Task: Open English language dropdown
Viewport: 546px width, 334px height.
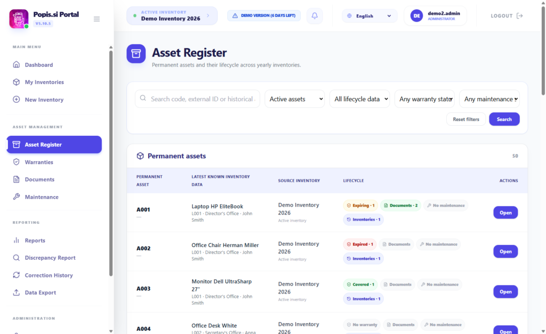Action: click(370, 15)
